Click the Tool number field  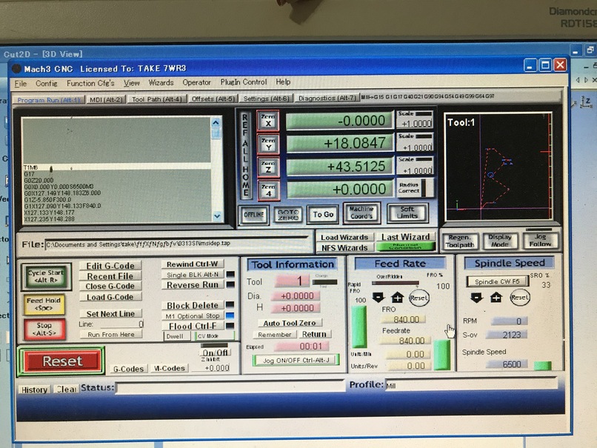pyautogui.click(x=291, y=281)
